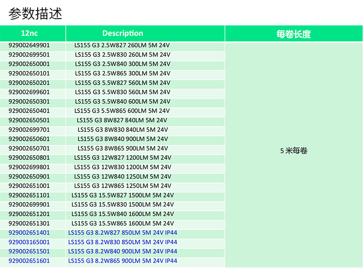The height and width of the screenshot is (272, 363).
Task: Click description LS155 G3 15.5W865 1600LM 5M 24V
Action: [x=123, y=223]
